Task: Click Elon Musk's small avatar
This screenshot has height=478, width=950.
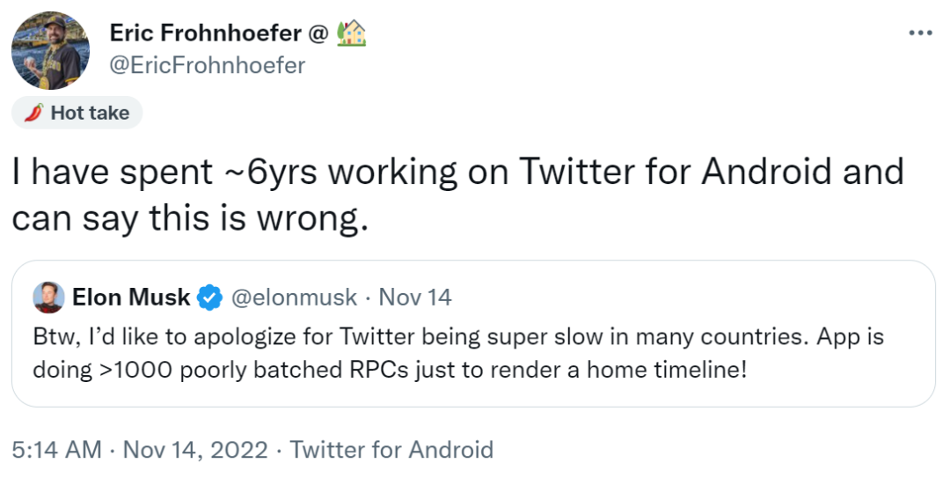Action: point(48,298)
